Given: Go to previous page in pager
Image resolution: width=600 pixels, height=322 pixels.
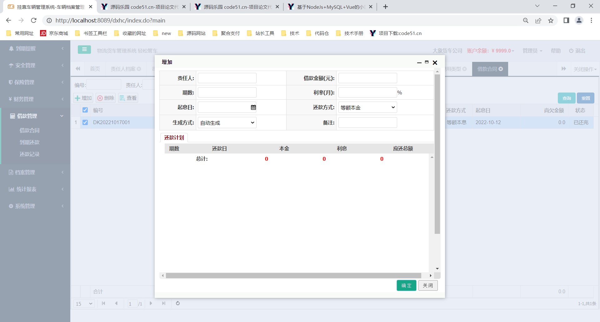Looking at the screenshot, I should point(116,303).
